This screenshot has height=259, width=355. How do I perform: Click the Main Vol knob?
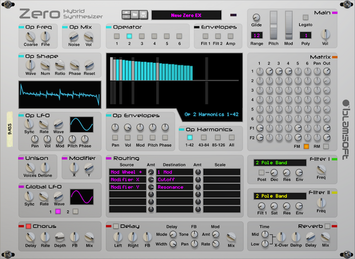coord(325,34)
